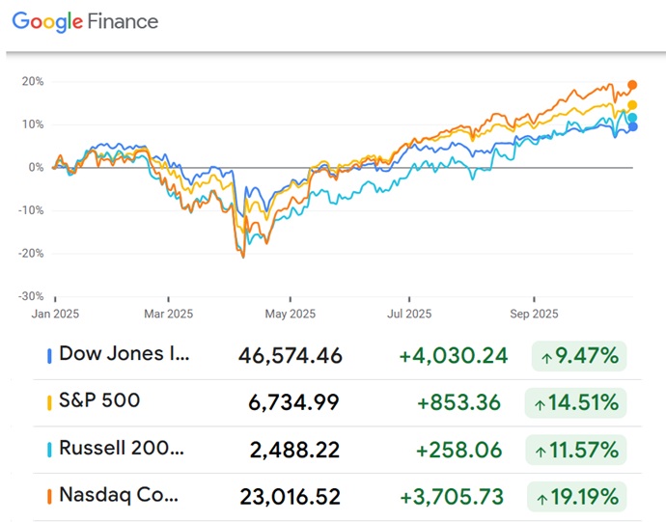
Task: Click the cyan Russell endpoint dot on chart
Action: (632, 118)
